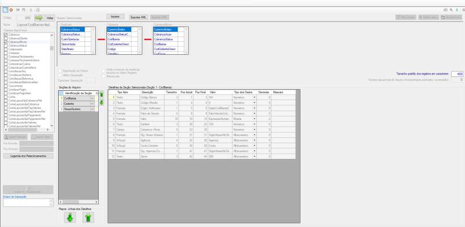Click the big green down arrow under Repos. Linhas
This screenshot has height=227, width=465.
pyautogui.click(x=70, y=217)
